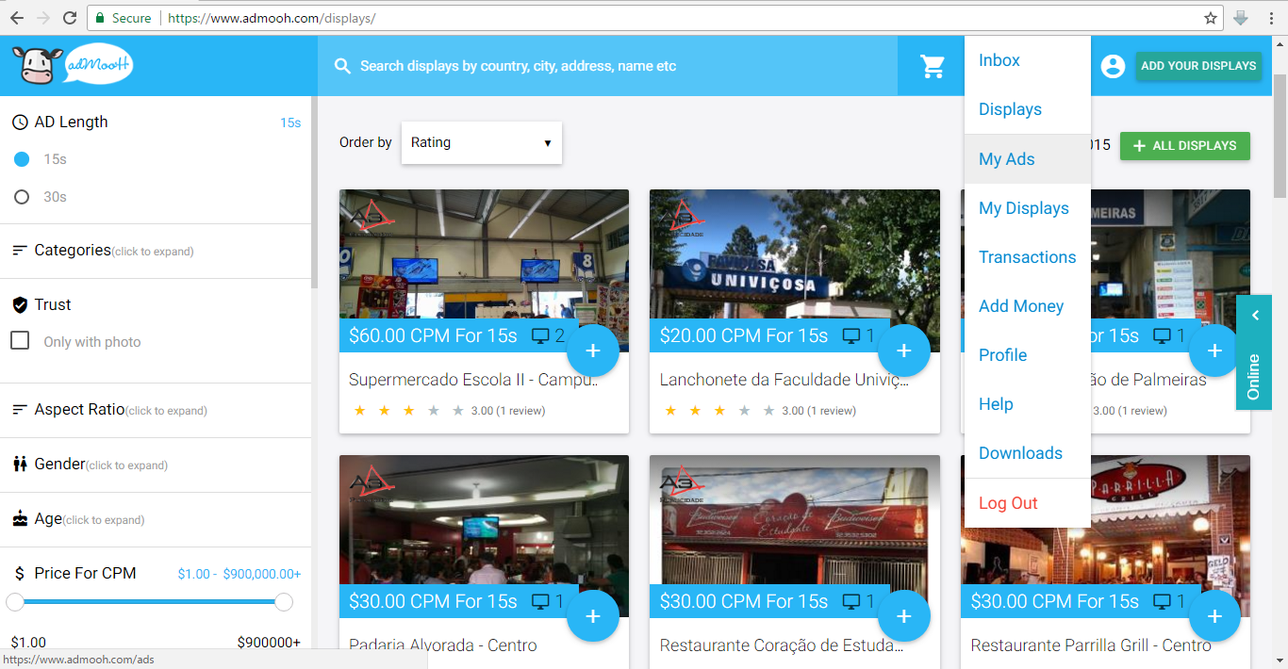Bookmark this page with star icon
1288x669 pixels.
click(1211, 18)
